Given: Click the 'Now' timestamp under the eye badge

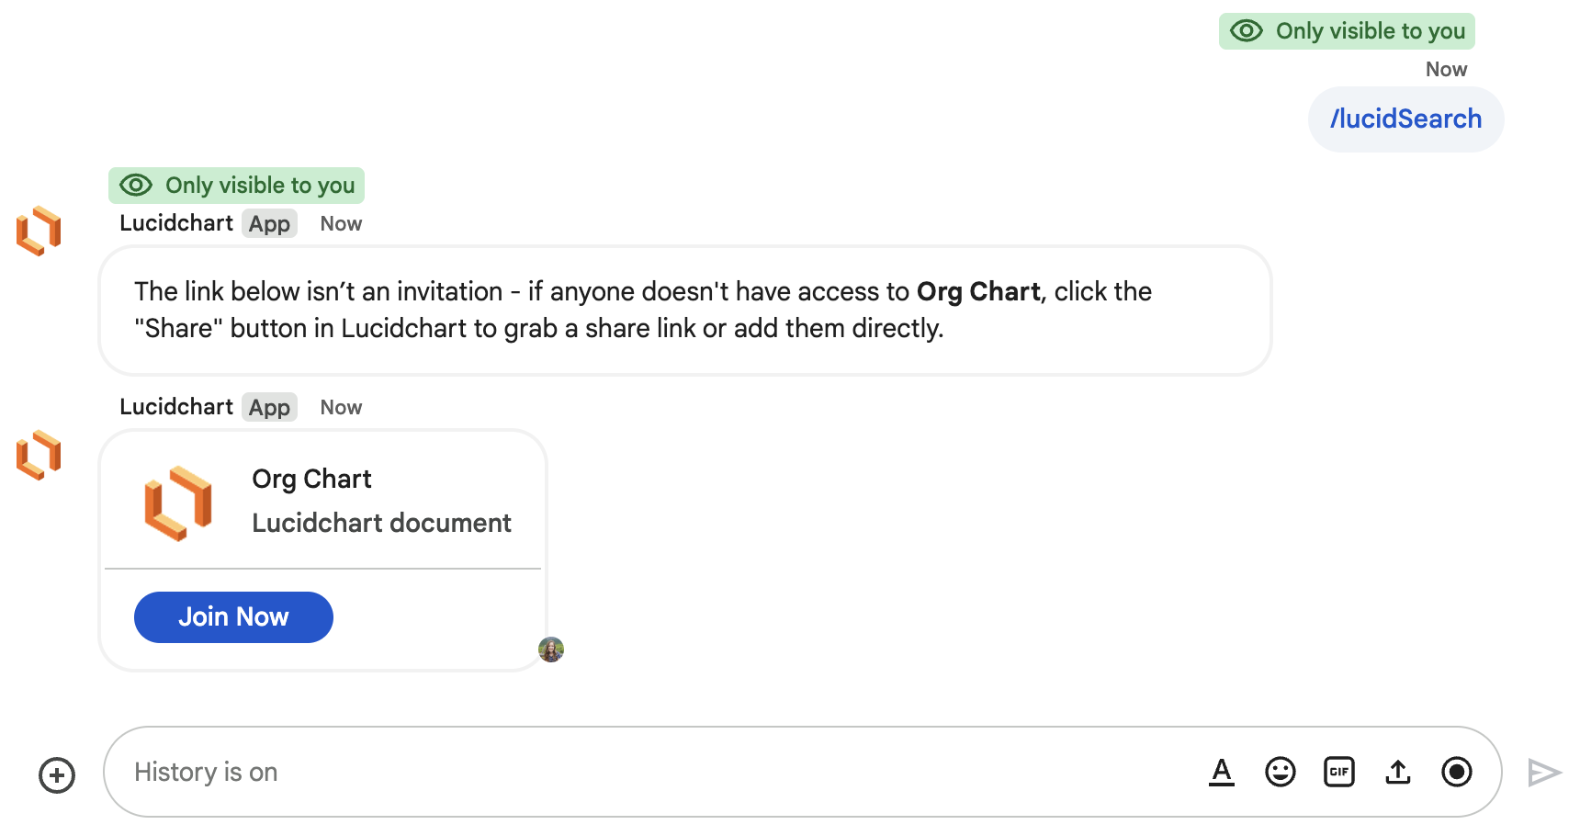Looking at the screenshot, I should coord(1447,69).
